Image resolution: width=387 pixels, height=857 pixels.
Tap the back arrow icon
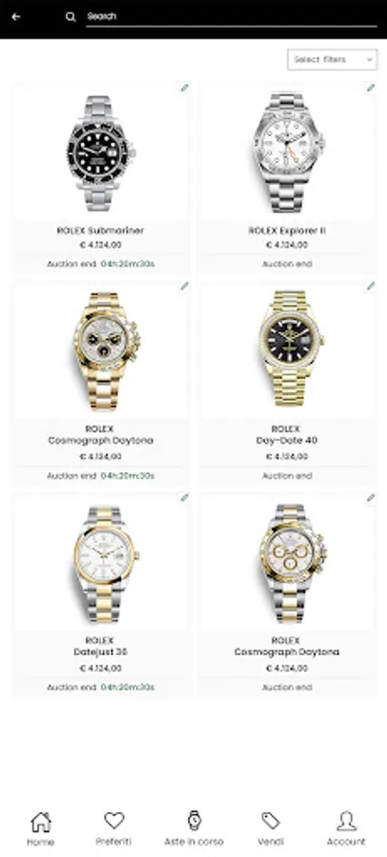click(x=16, y=16)
